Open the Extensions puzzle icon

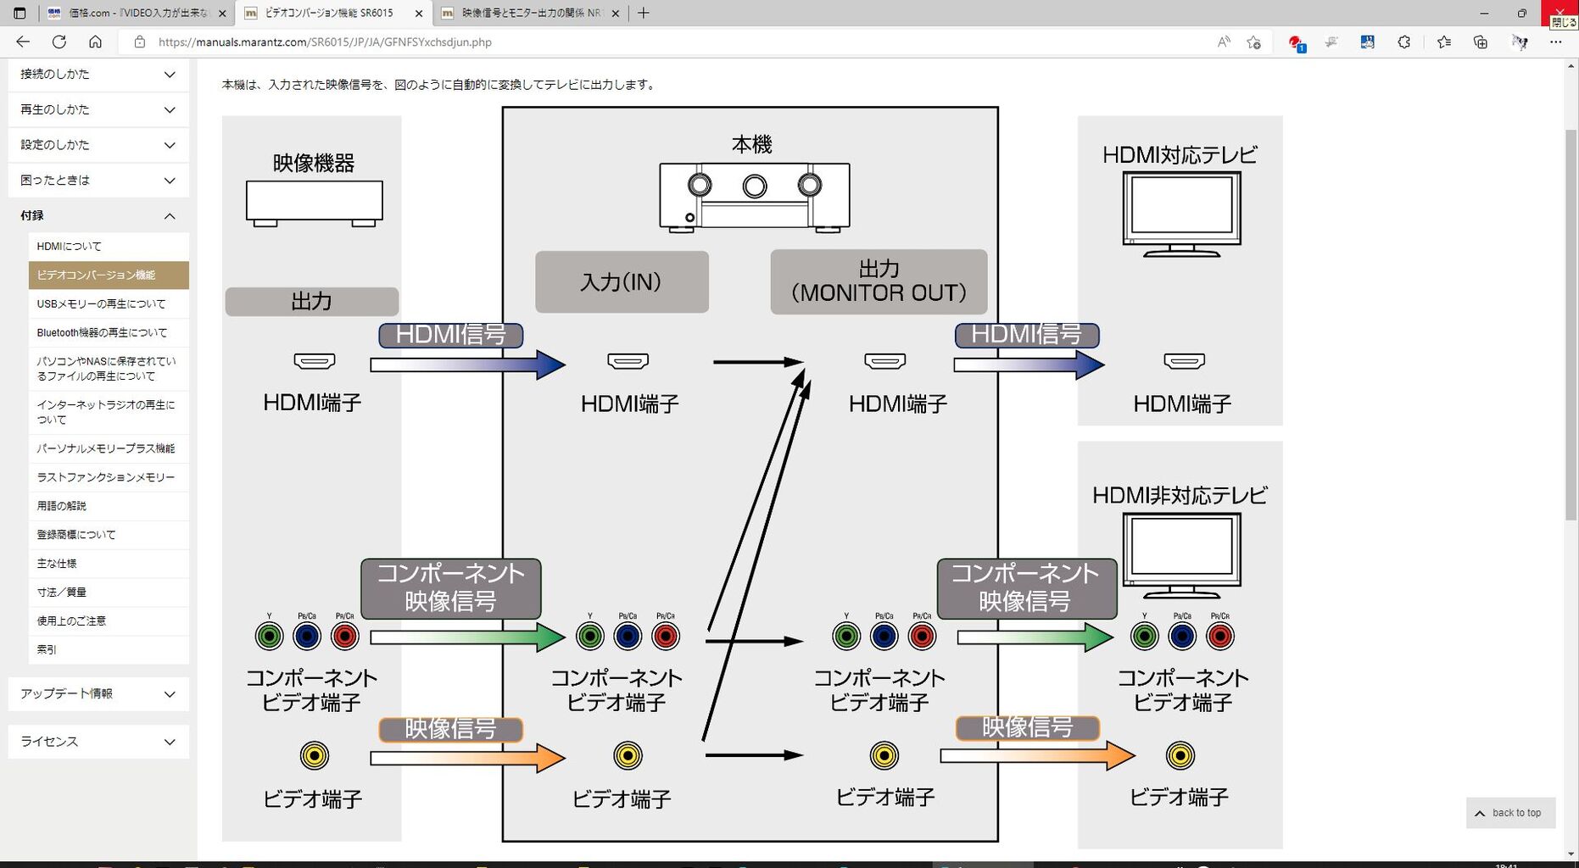1403,42
